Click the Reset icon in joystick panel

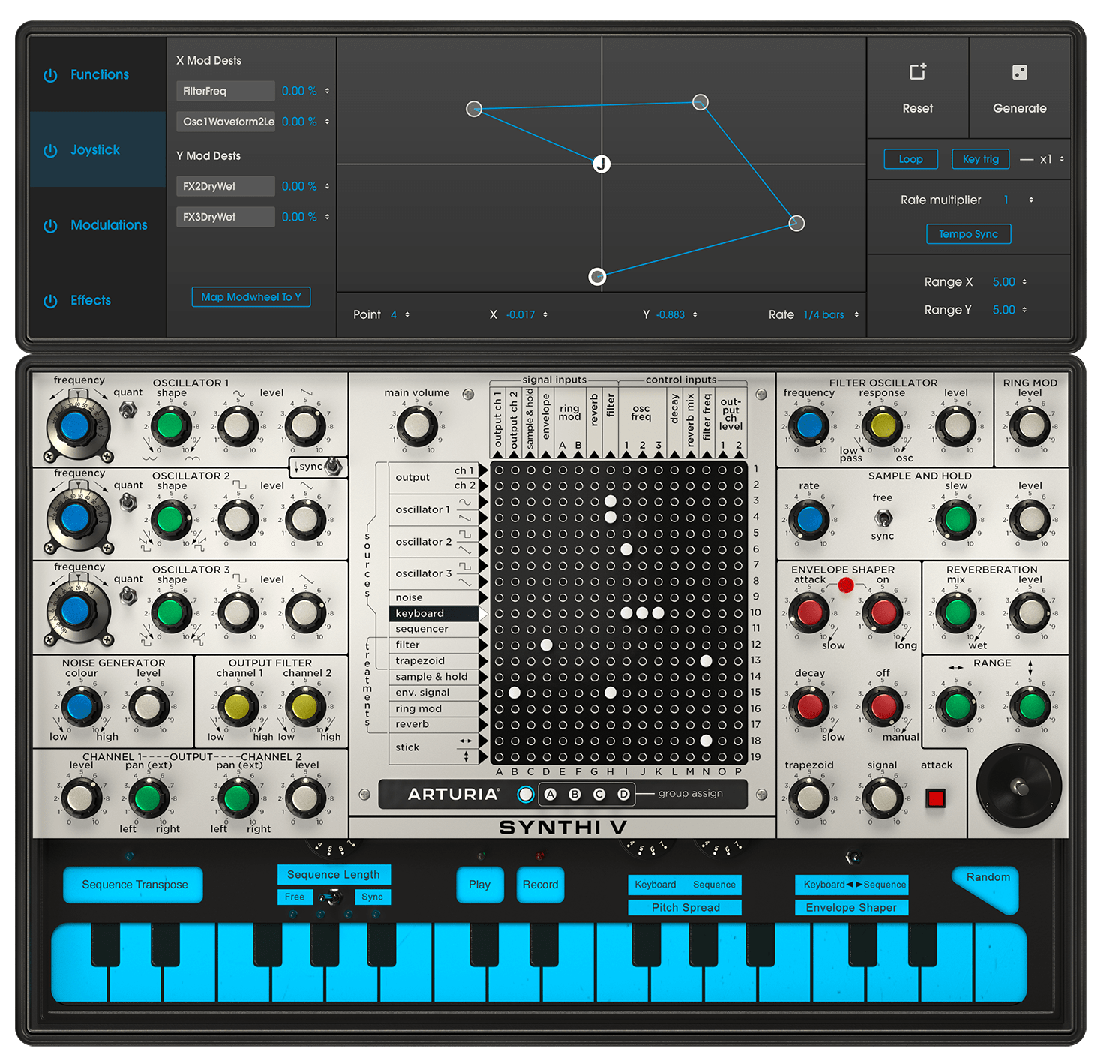917,72
